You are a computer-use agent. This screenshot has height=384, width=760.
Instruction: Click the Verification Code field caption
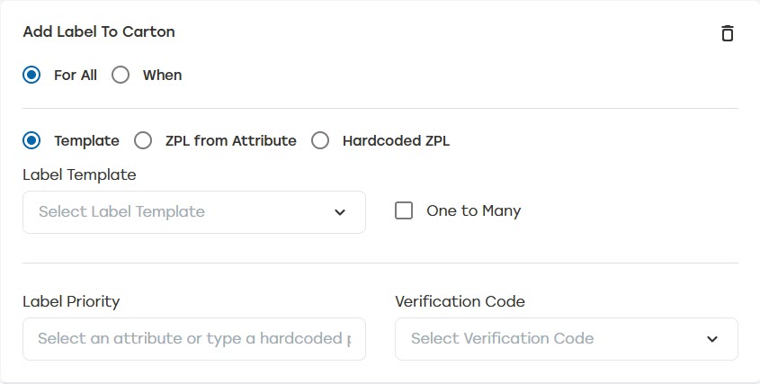click(460, 301)
